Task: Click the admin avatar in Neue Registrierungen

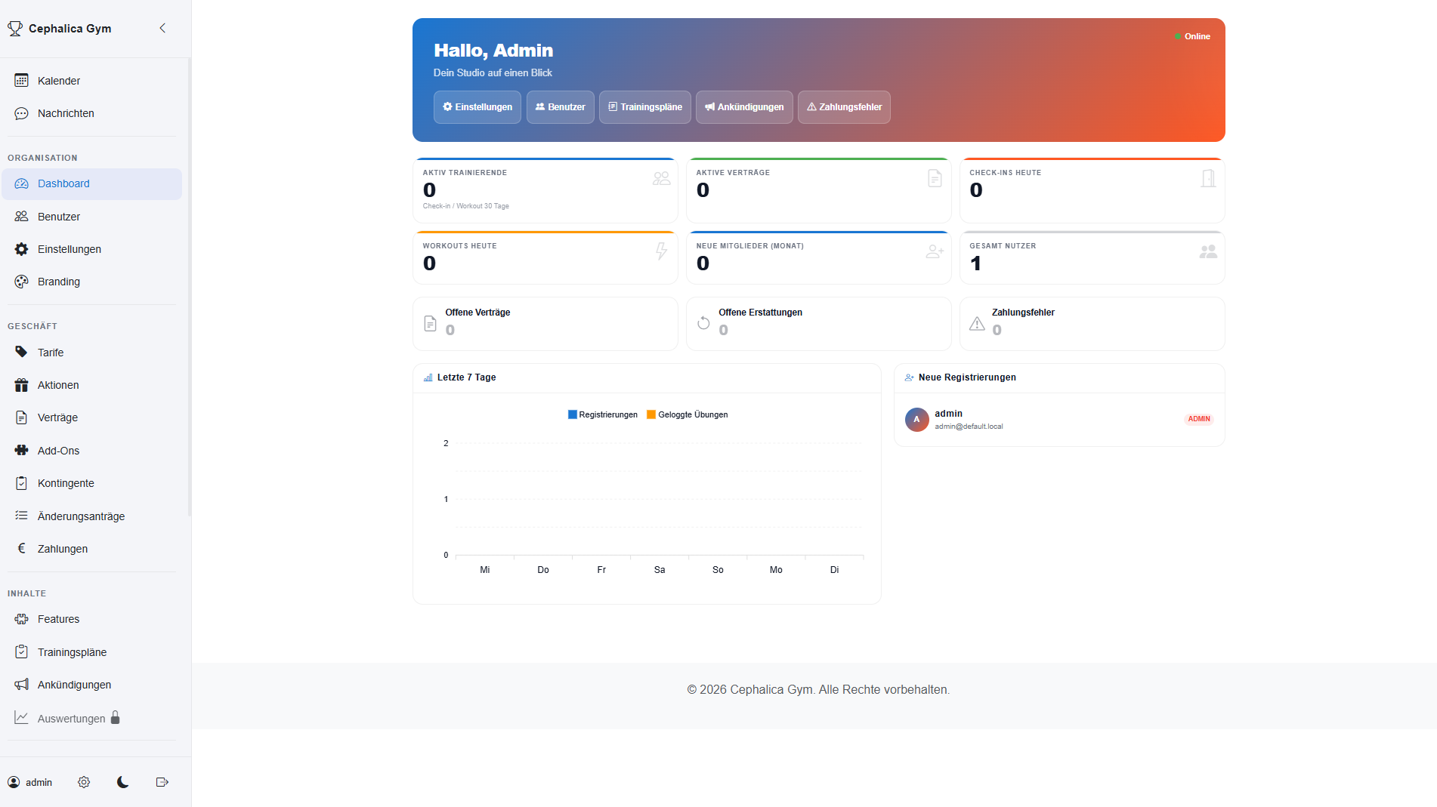Action: (916, 419)
